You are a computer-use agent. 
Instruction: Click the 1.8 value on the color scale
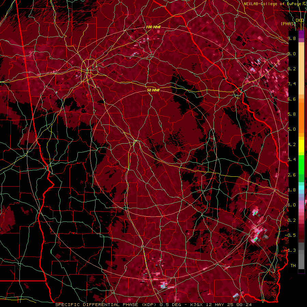coord(292,190)
